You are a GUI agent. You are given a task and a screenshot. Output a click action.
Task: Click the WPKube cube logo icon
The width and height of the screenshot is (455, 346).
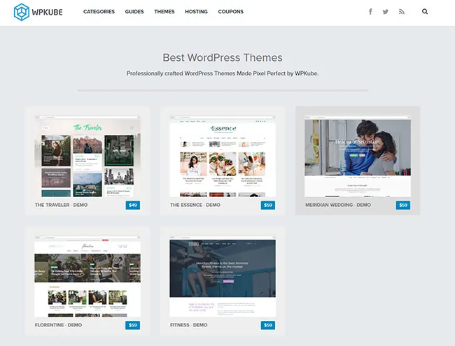pyautogui.click(x=21, y=12)
